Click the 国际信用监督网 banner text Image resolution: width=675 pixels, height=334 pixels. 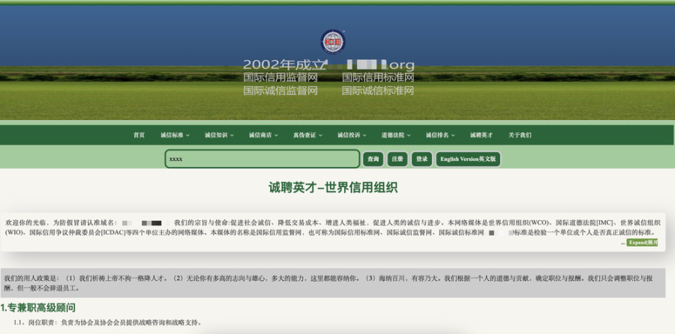(280, 77)
